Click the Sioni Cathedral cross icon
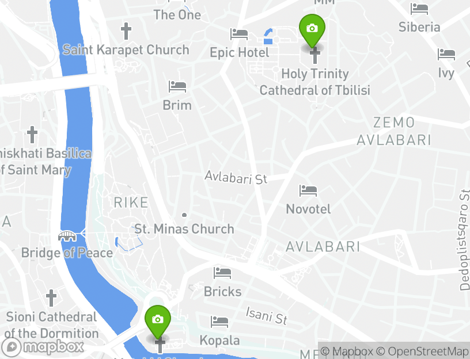This screenshot has width=470, height=359. (51, 298)
